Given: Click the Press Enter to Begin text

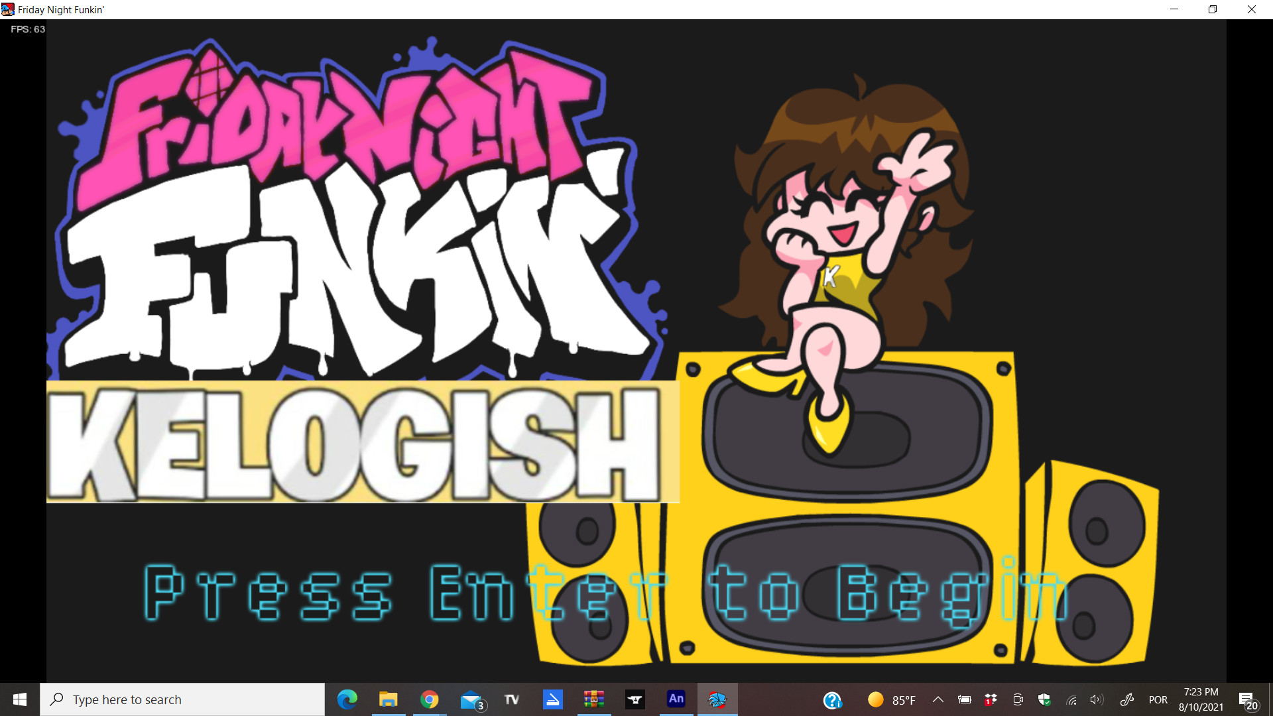Looking at the screenshot, I should tap(603, 595).
